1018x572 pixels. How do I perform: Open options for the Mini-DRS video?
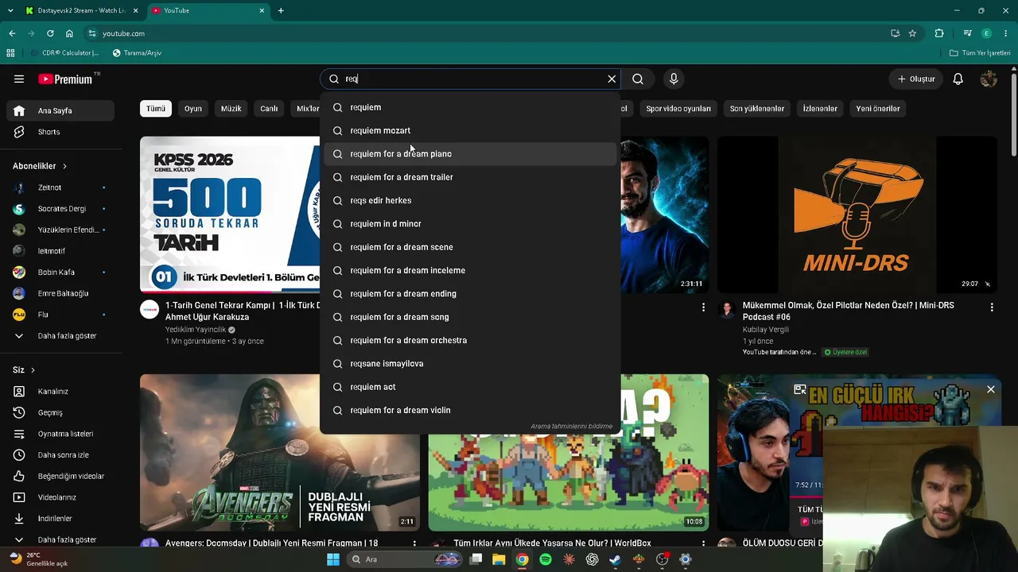[x=992, y=307]
